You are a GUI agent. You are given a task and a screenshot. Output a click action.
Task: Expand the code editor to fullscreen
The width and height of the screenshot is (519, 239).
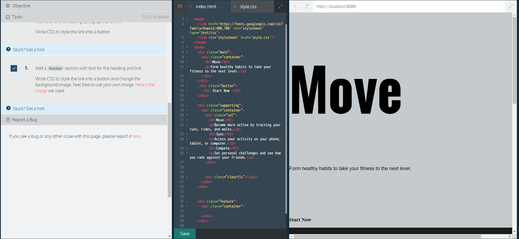281,7
